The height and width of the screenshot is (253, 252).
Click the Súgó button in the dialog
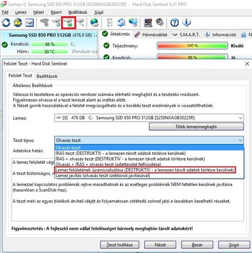[x=234, y=245]
